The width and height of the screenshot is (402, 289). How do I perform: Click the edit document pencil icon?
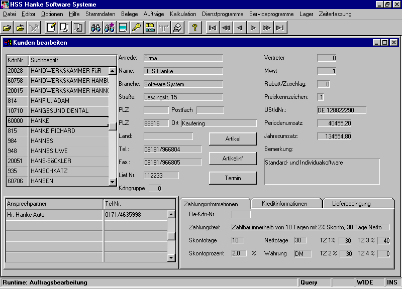click(51, 28)
